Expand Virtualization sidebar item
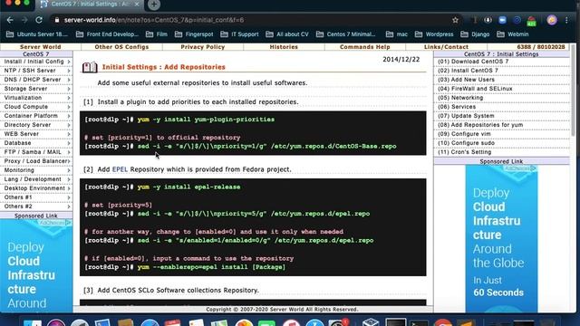Viewport: 580px width, 326px height. pyautogui.click(x=36, y=98)
